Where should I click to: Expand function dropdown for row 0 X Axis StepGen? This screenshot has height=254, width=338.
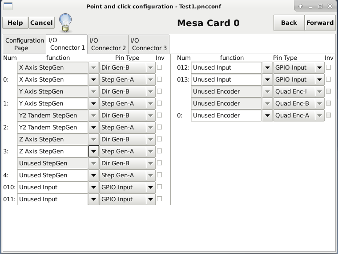93,80
